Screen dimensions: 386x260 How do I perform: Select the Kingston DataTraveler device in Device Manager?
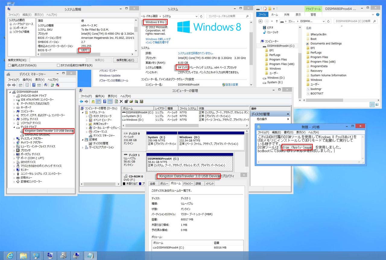point(49,131)
